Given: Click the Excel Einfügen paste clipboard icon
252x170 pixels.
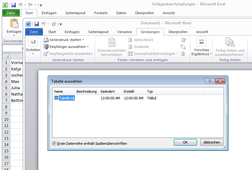Looking at the screenshot, I should pyautogui.click(x=14, y=23).
